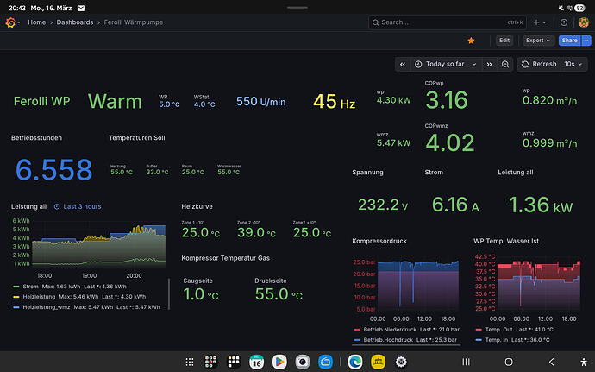Viewport: 595px width, 372px height.
Task: Launch the blue app in taskbar
Action: pyautogui.click(x=326, y=362)
